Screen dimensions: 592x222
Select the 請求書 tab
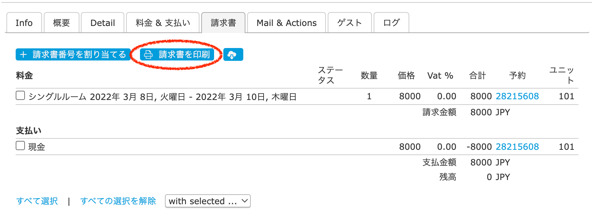[x=223, y=23]
